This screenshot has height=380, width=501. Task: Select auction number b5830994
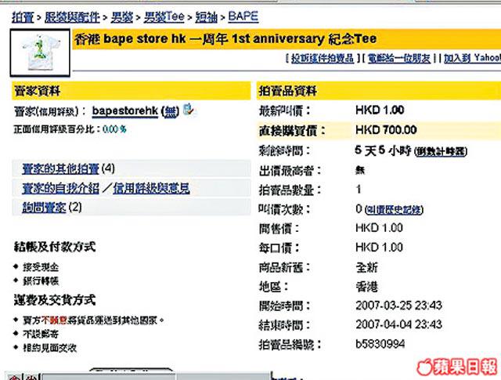[380, 344]
